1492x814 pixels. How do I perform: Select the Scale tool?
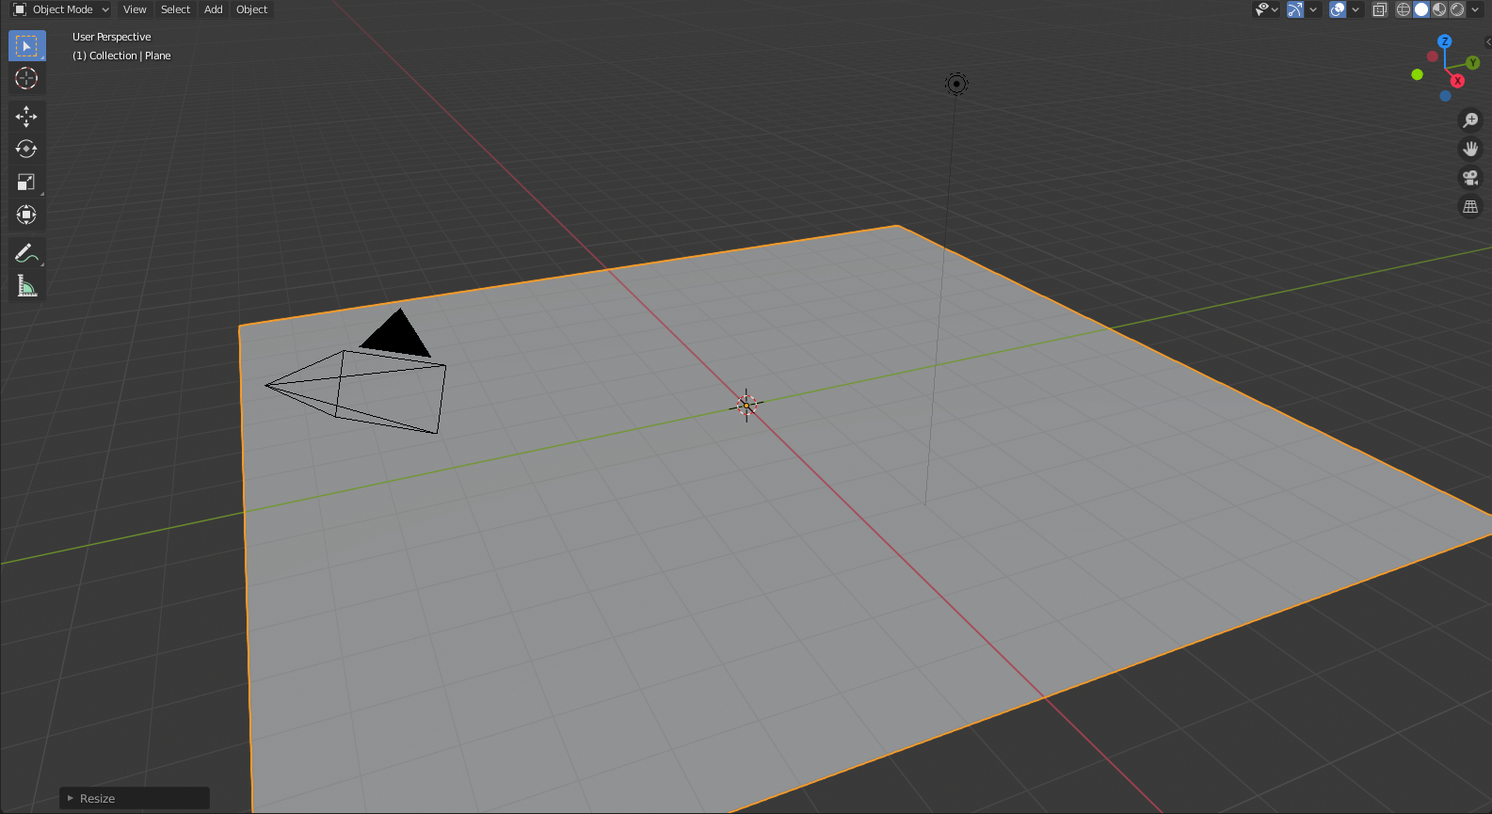pyautogui.click(x=26, y=183)
